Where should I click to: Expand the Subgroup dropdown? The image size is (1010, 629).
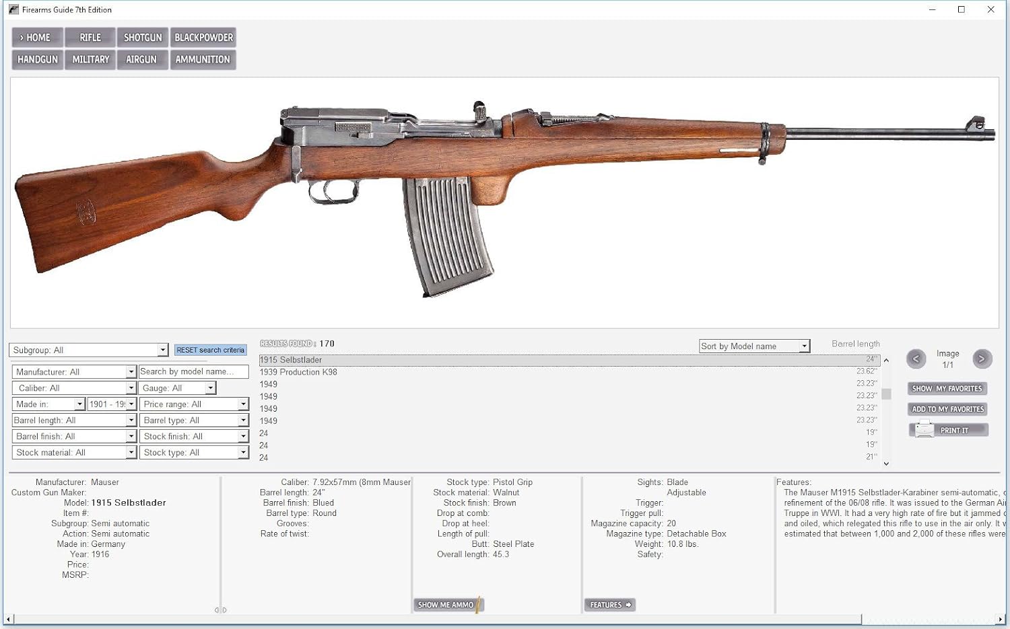click(x=88, y=350)
